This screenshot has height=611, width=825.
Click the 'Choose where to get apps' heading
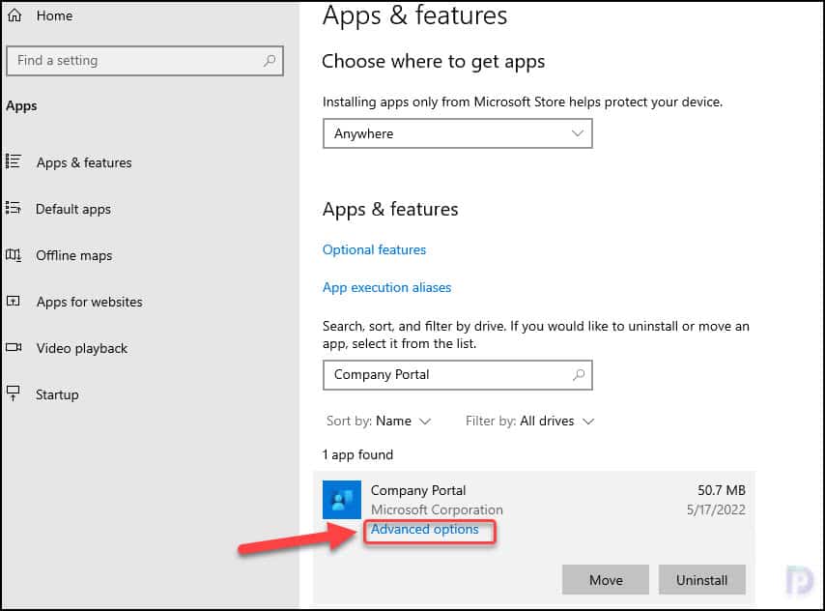pos(433,62)
